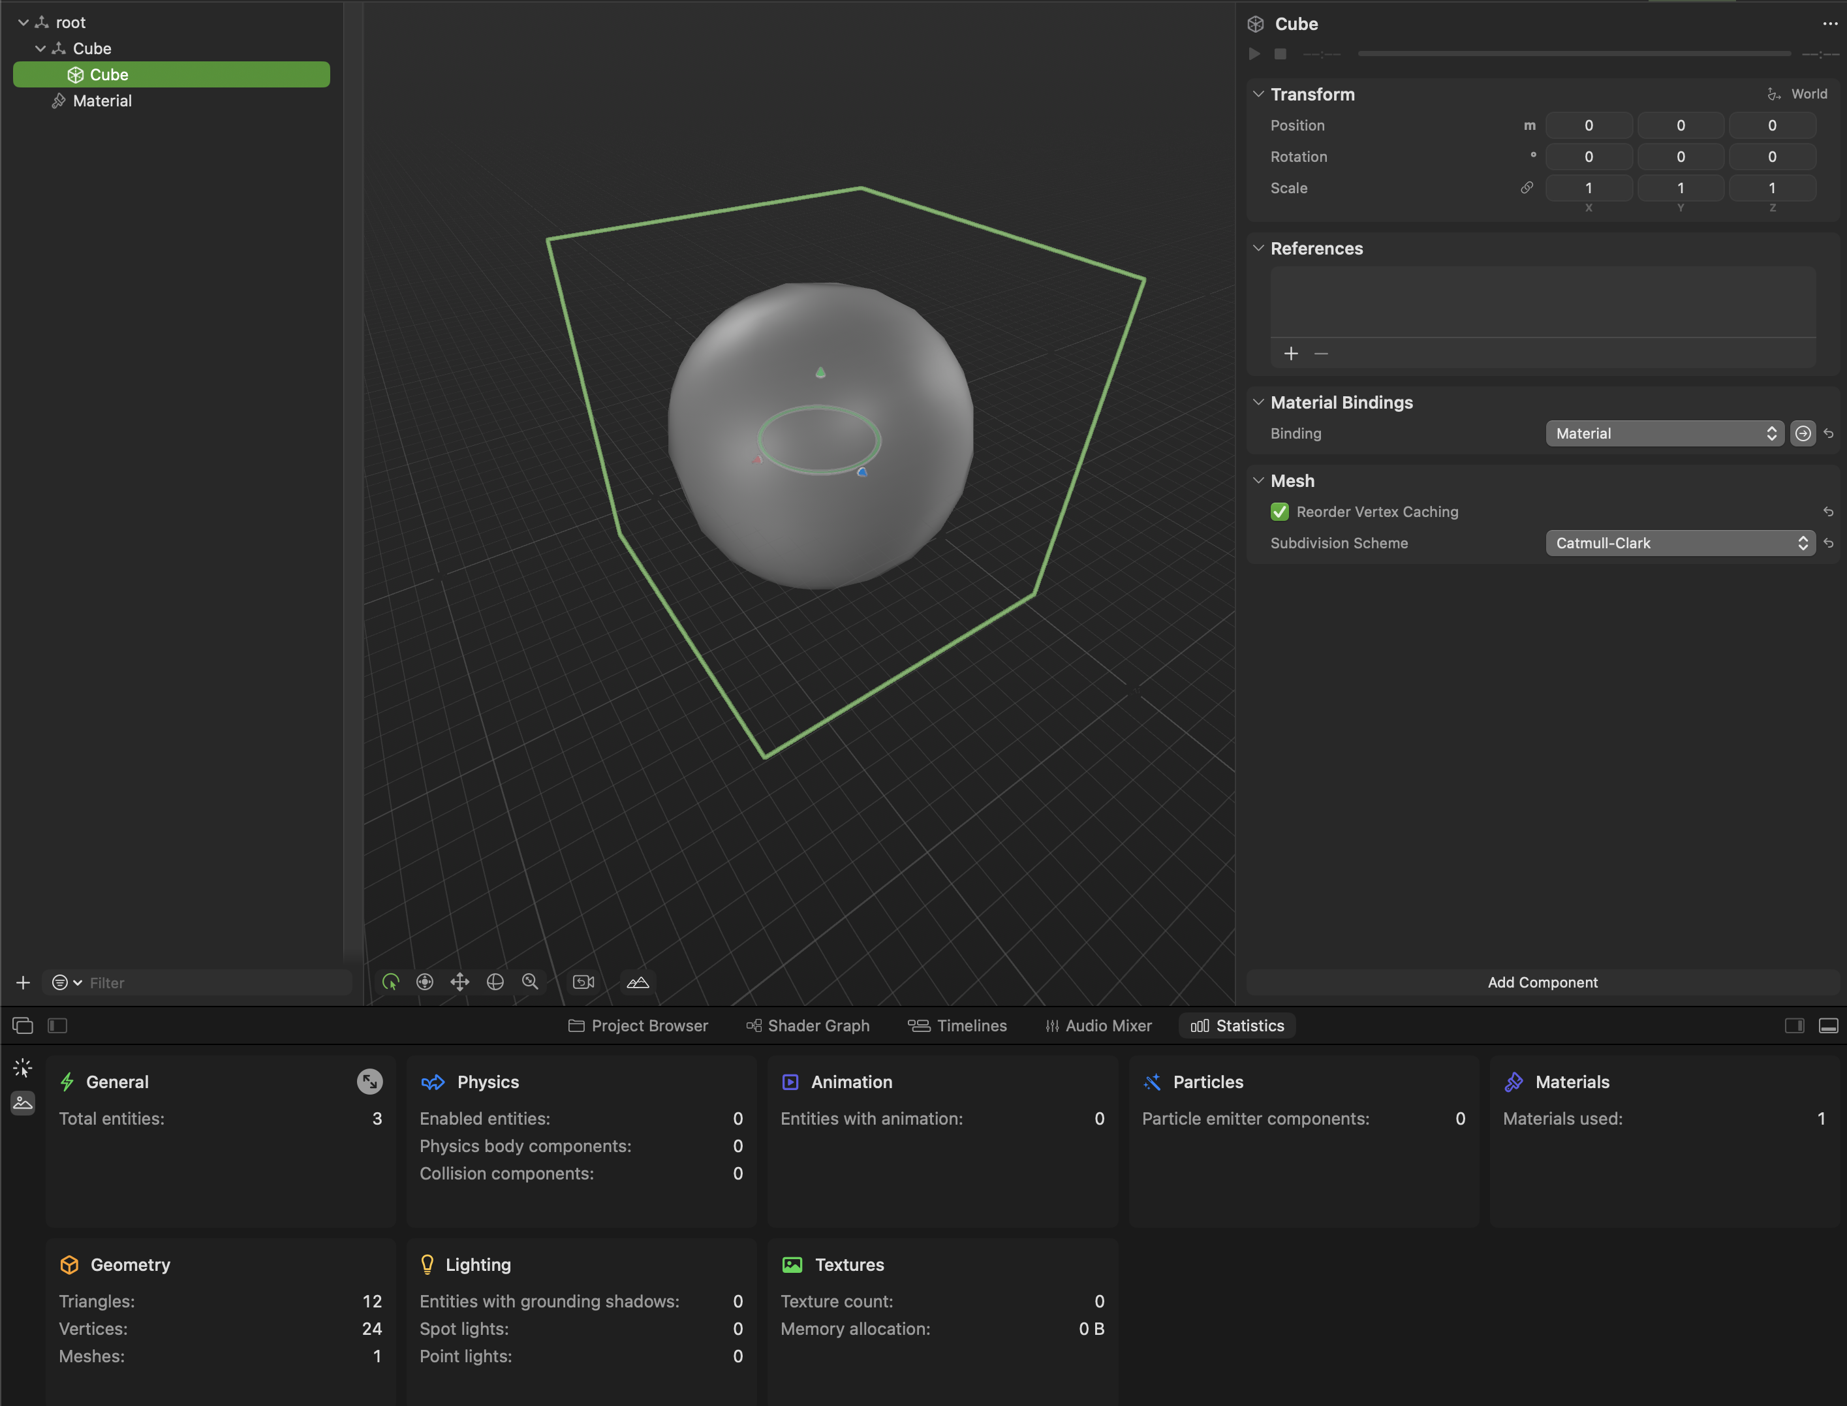
Task: Click the Physics card icon
Action: point(432,1082)
